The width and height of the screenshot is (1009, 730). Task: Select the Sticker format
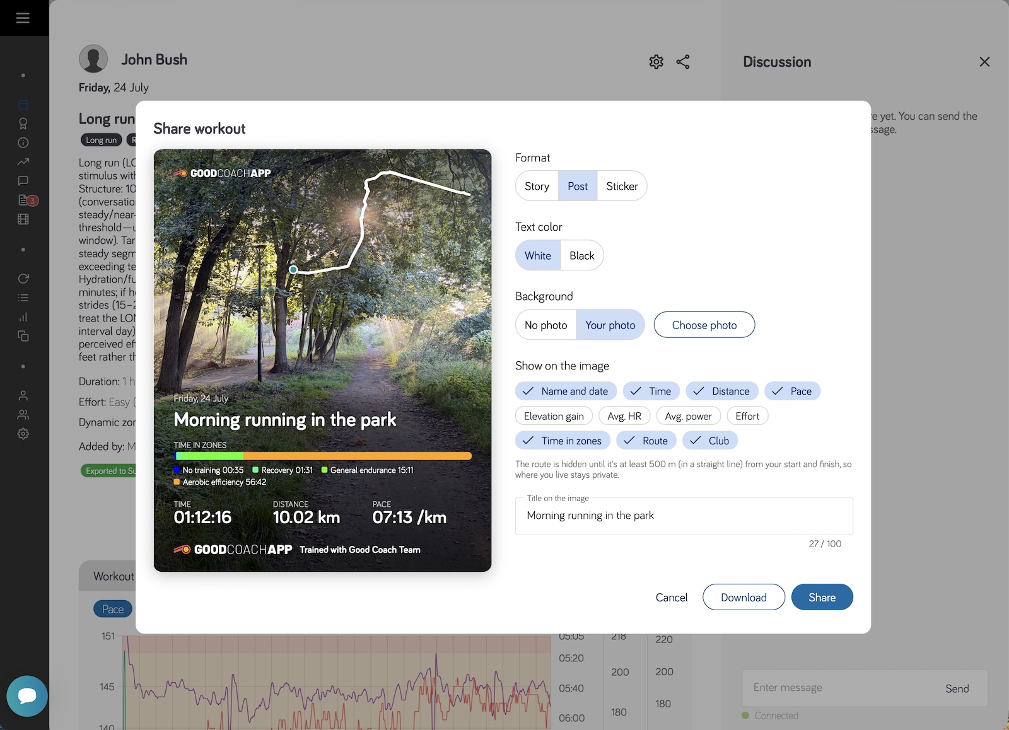[622, 186]
